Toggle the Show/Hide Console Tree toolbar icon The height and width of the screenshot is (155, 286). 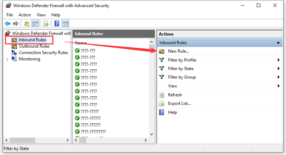pyautogui.click(x=35, y=24)
